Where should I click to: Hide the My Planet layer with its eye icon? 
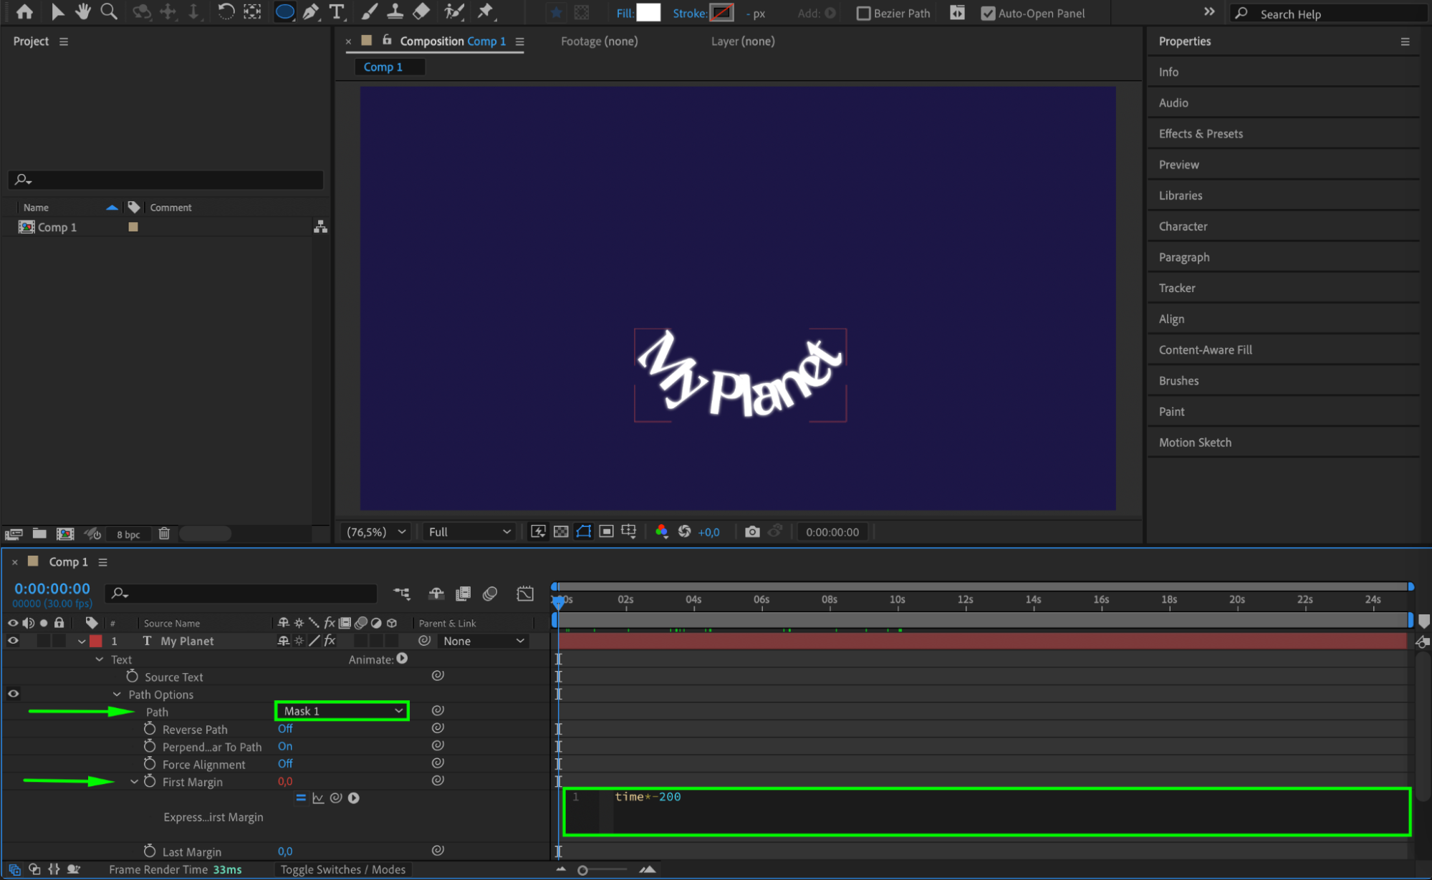coord(13,641)
